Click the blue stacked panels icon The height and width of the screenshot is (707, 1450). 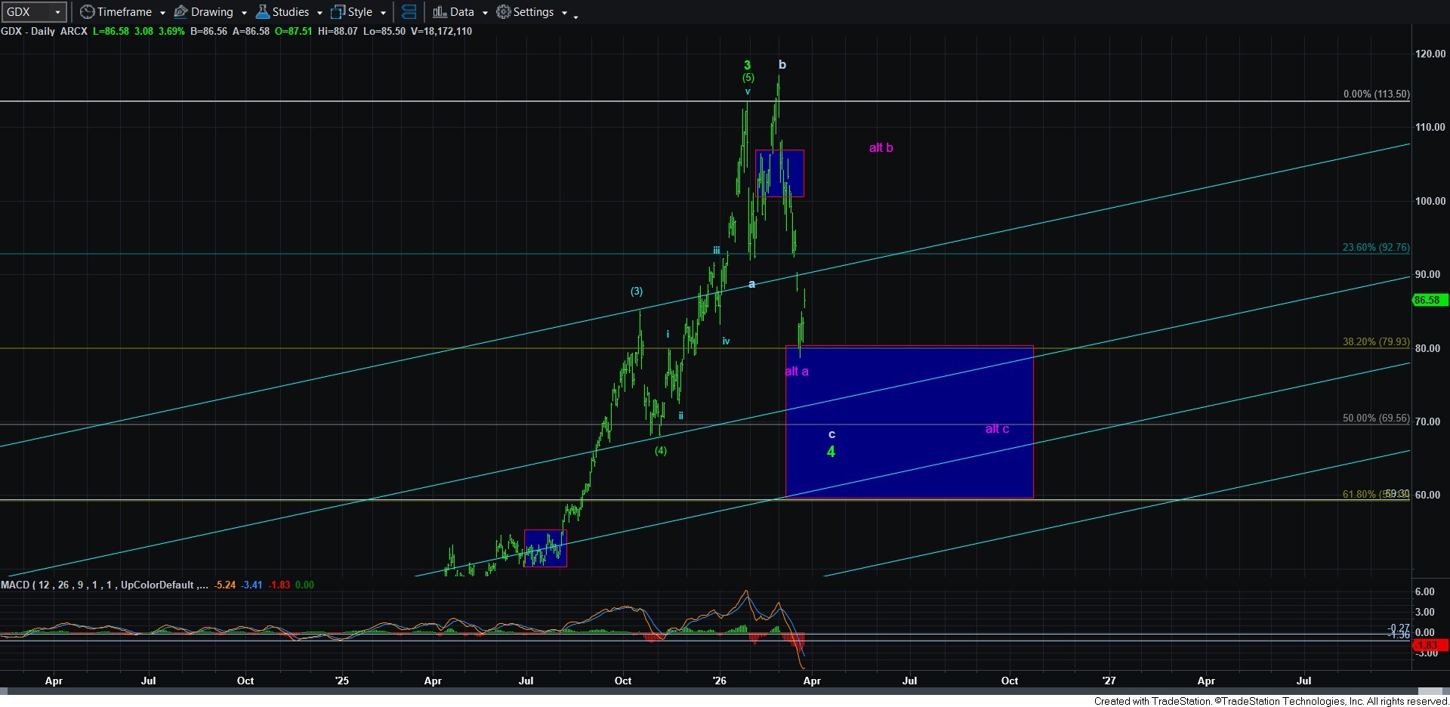point(409,12)
